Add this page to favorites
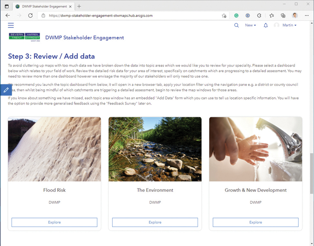 224,15
